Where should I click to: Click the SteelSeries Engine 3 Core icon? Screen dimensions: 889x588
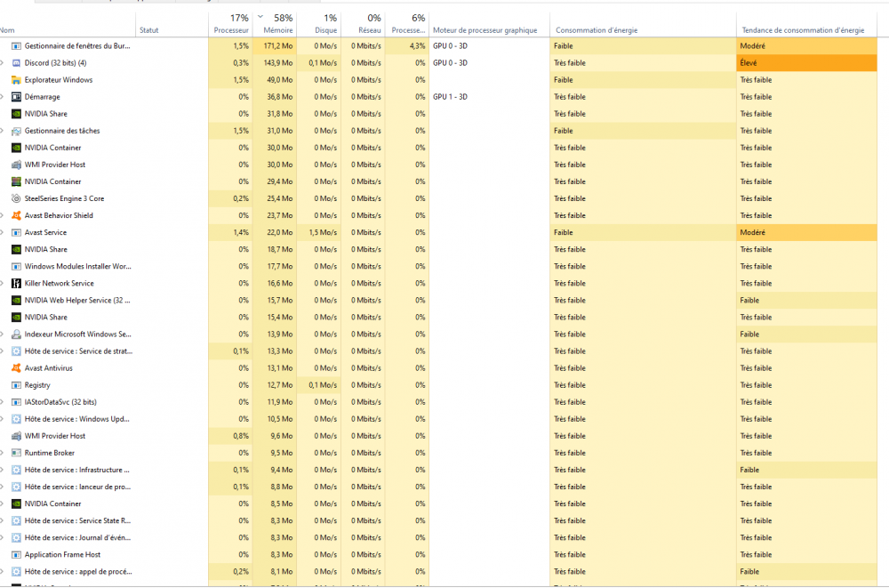[x=16, y=198]
